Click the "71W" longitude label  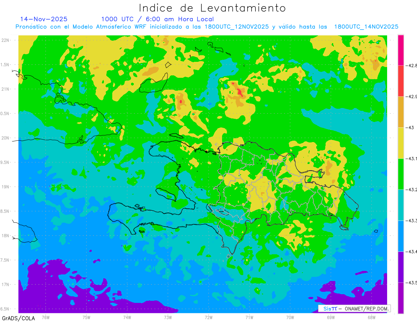249,317
